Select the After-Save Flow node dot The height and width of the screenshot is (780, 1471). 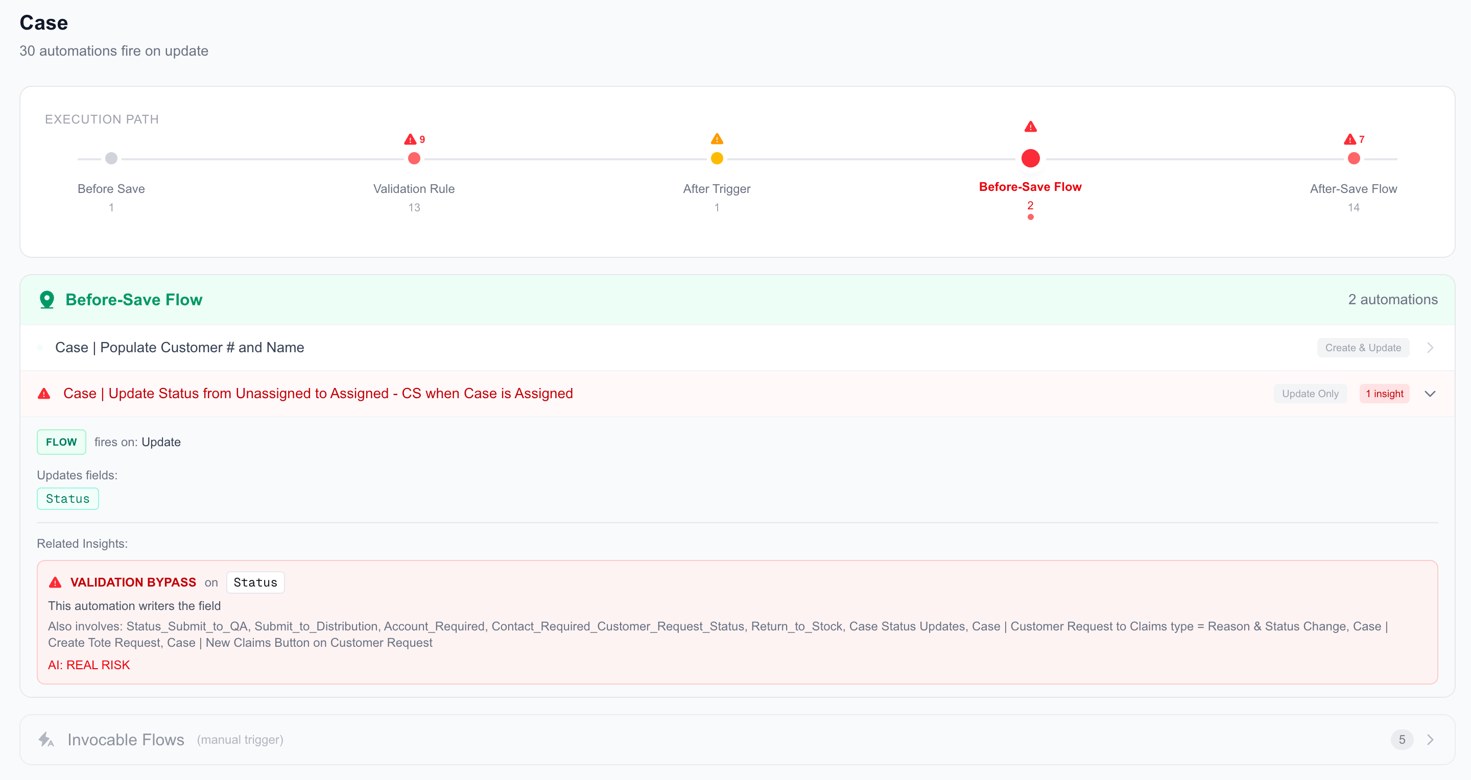1354,159
